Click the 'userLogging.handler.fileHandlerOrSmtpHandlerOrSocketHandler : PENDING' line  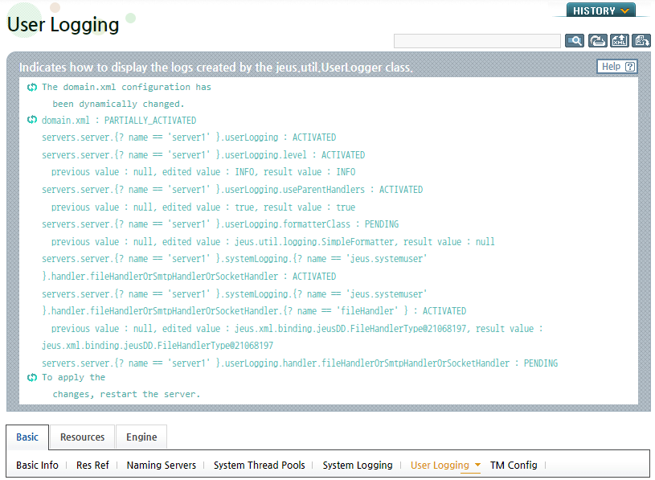click(x=300, y=363)
